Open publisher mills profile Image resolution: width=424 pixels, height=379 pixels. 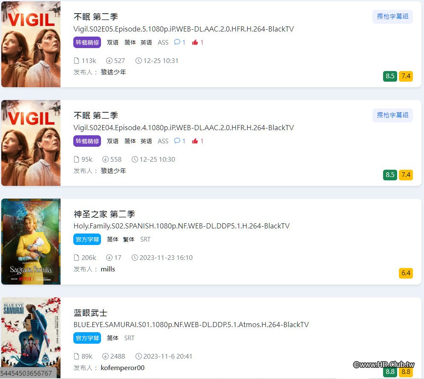click(x=108, y=269)
